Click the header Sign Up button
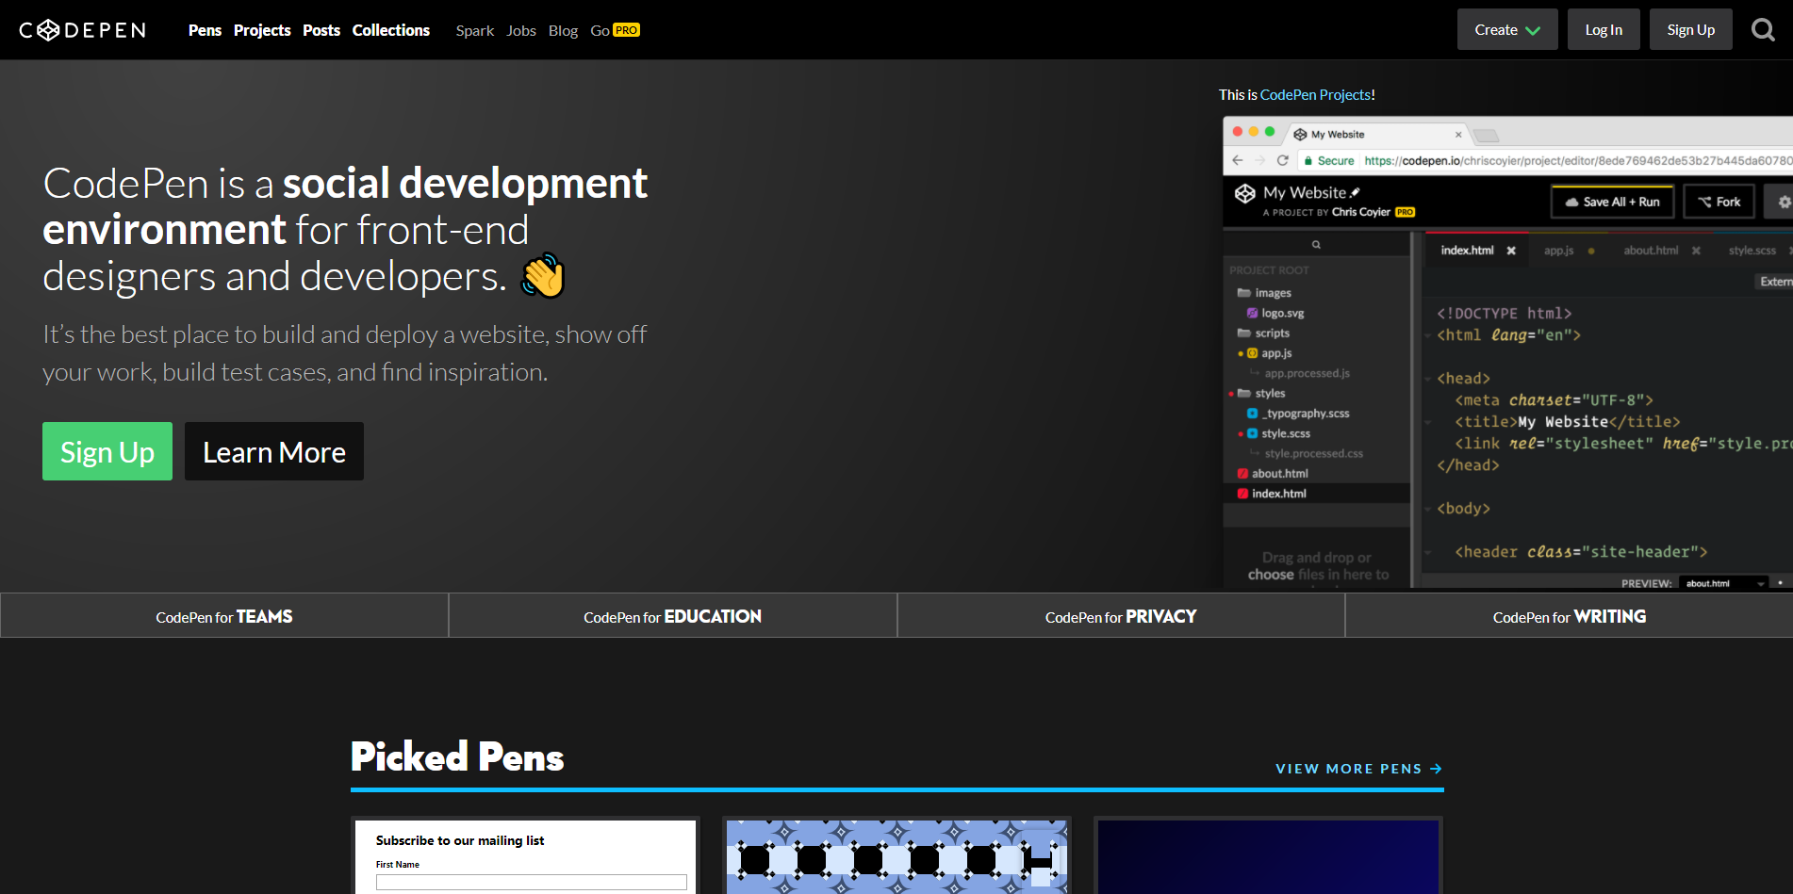This screenshot has height=894, width=1793. click(x=1691, y=29)
